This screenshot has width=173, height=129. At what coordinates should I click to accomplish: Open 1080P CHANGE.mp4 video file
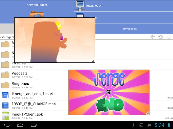click(x=34, y=105)
